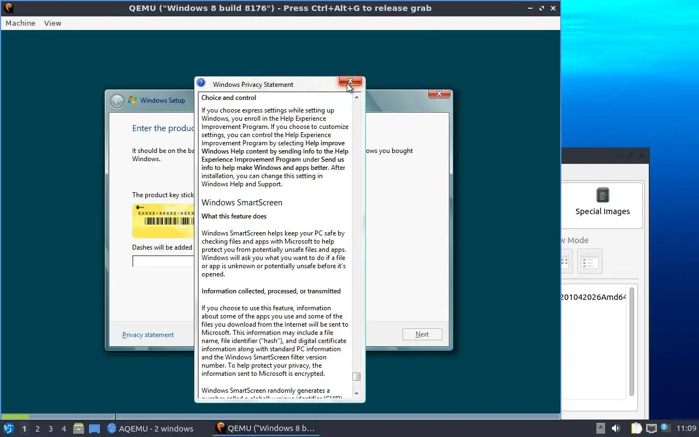Click the Privacy Statement scrollbar thumb

357,377
